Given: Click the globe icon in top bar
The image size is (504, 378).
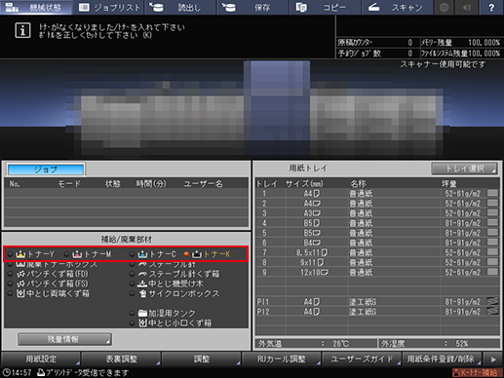Looking at the screenshot, I should coord(444,7).
